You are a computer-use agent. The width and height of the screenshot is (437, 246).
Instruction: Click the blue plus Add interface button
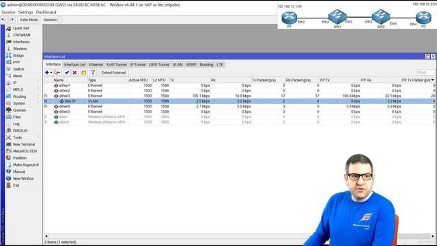47,72
